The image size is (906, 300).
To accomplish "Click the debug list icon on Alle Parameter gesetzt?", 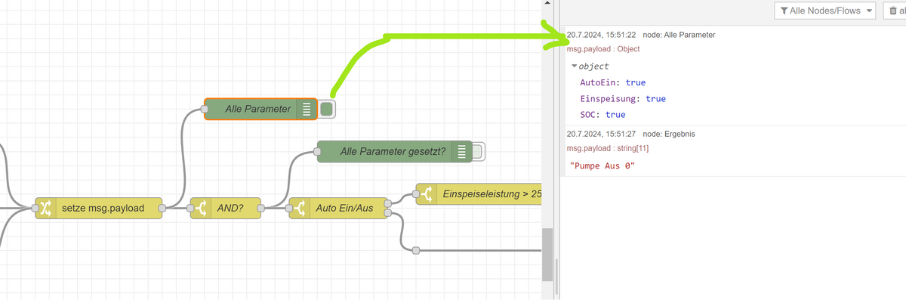I will point(462,151).
